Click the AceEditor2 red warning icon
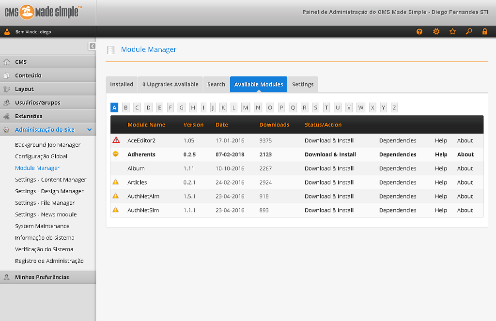 [x=116, y=140]
